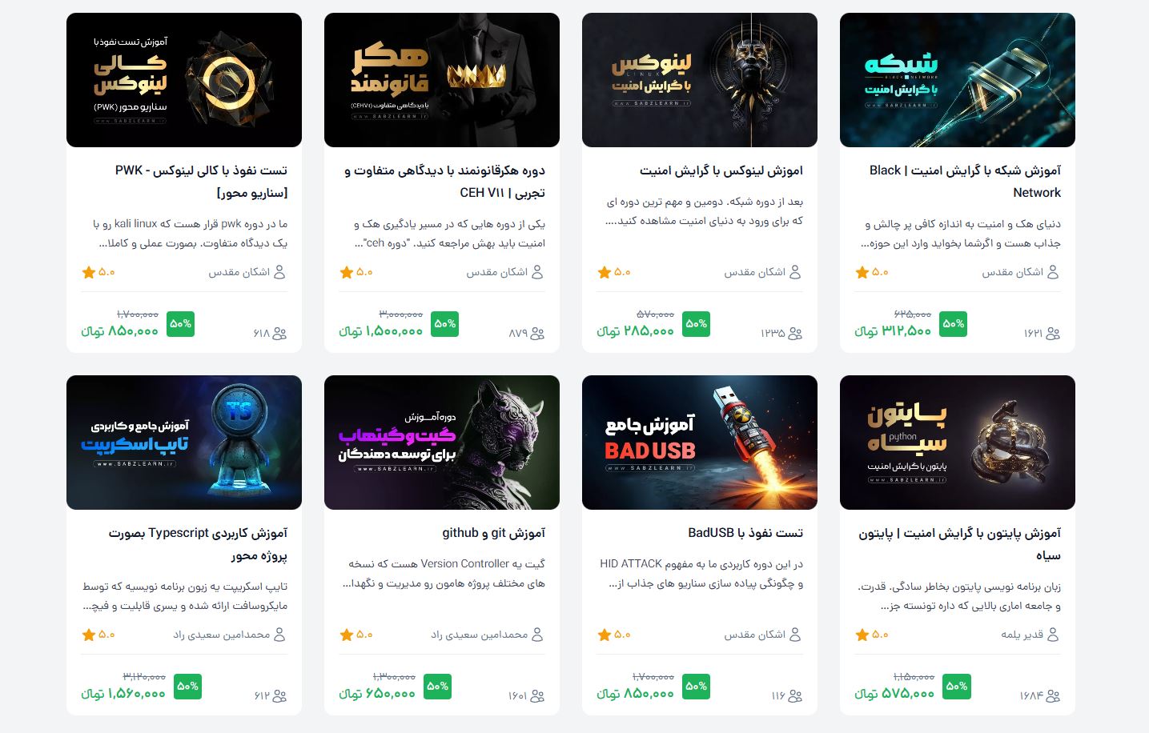The height and width of the screenshot is (733, 1149).
Task: Click the students icon showing 1621 enrollments
Action: click(x=1054, y=334)
